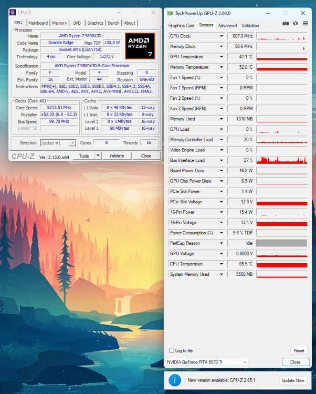The image size is (316, 394).
Task: Open the About tab in CPU-Z
Action: point(130,23)
